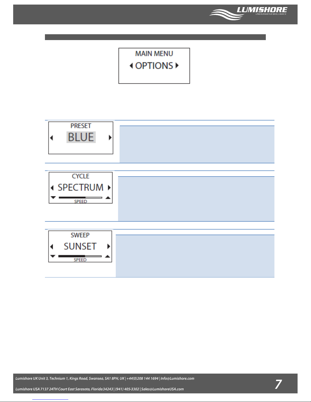Viewport: 311px width, 402px height.
Task: Open the Info@Lumishore.com email link
Action: (177, 378)
